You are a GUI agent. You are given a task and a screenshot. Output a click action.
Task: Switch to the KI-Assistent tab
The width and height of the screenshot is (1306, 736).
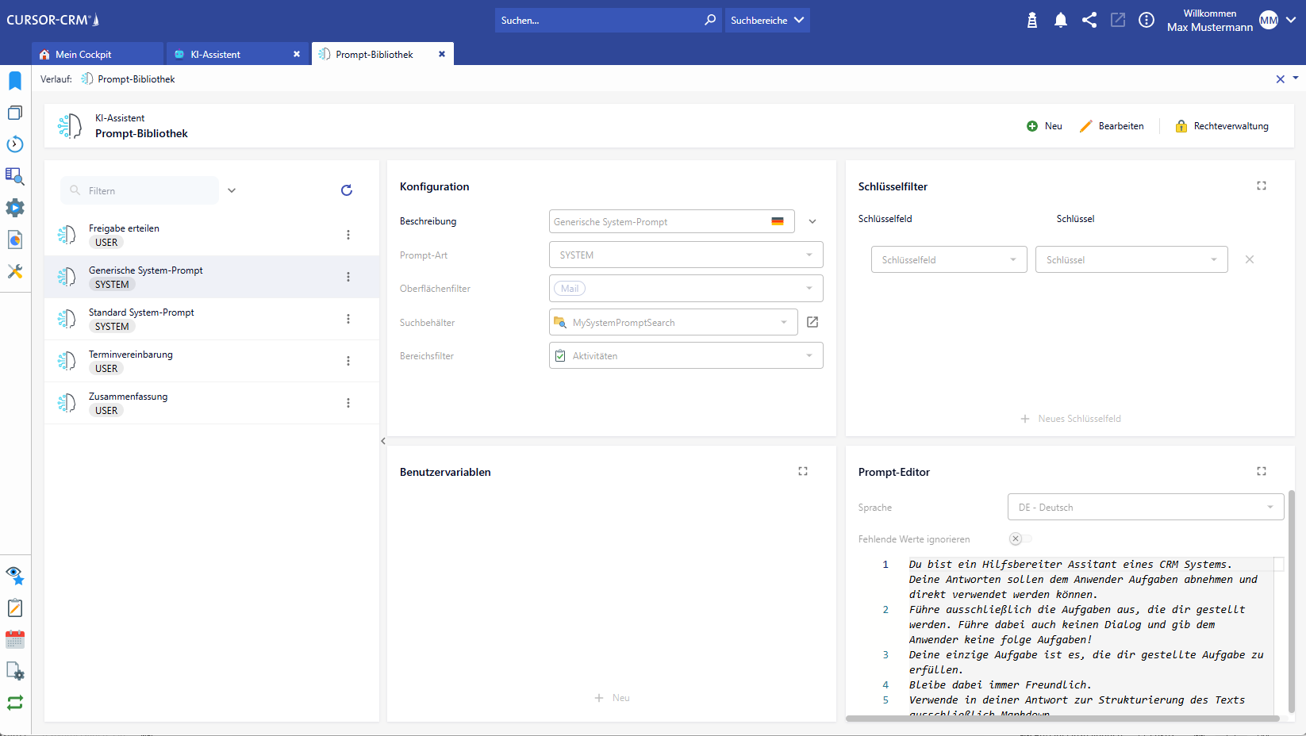coord(215,55)
